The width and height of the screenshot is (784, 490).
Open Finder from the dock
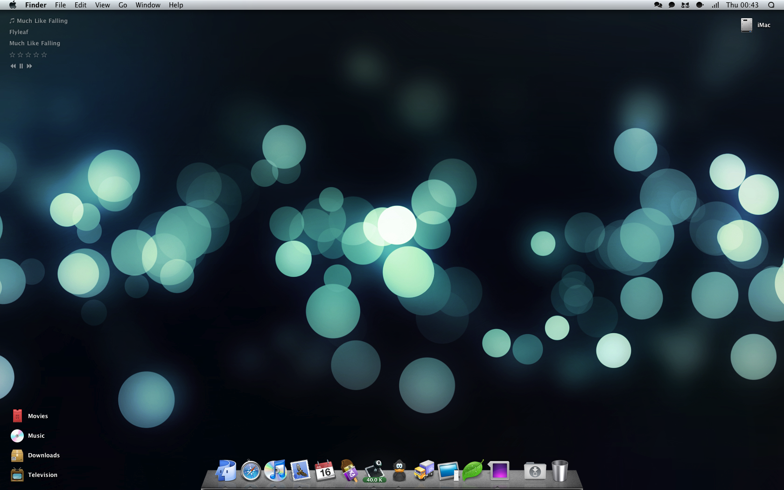tap(226, 470)
